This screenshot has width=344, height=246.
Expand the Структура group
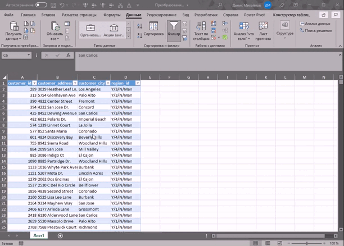285,30
